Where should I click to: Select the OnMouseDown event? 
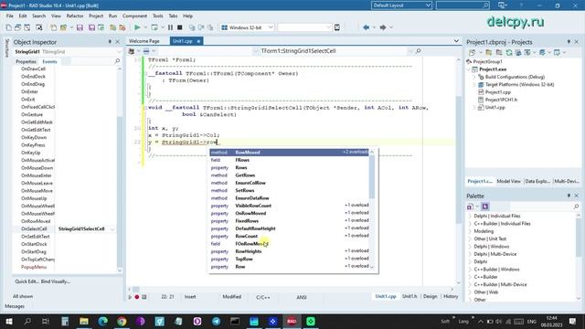coord(37,168)
